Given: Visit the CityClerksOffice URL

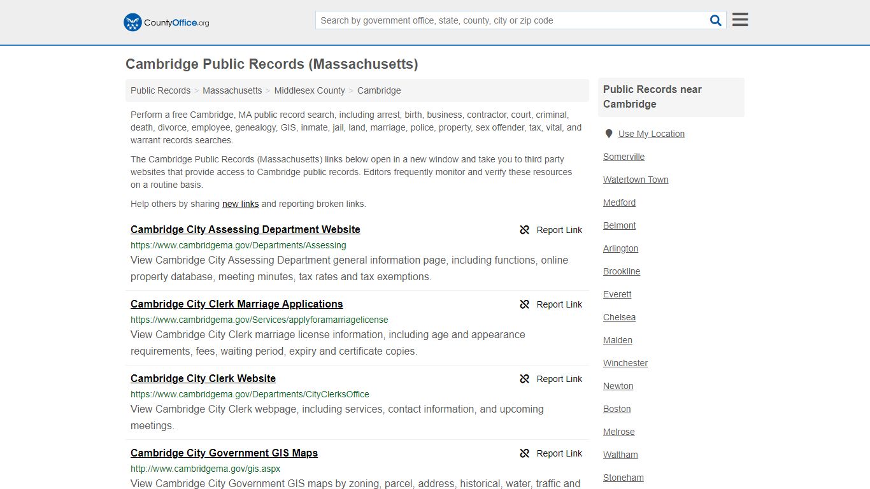Looking at the screenshot, I should (250, 394).
